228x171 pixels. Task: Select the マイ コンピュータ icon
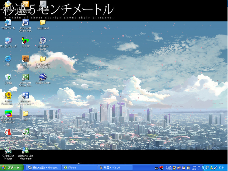click(8, 42)
